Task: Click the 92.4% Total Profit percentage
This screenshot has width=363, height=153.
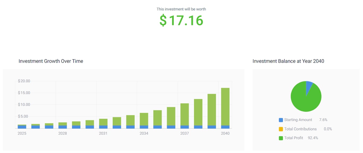Action: coord(312,138)
